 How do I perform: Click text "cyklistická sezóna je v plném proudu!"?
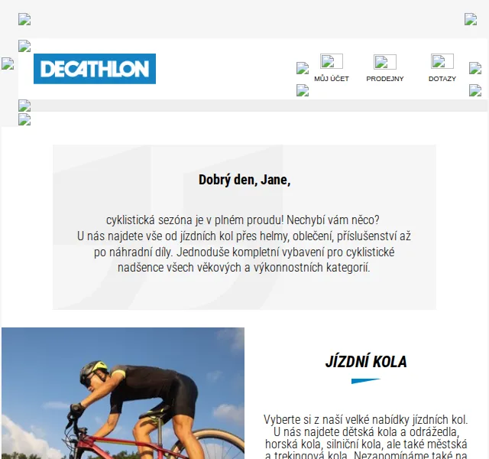pyautogui.click(x=195, y=220)
